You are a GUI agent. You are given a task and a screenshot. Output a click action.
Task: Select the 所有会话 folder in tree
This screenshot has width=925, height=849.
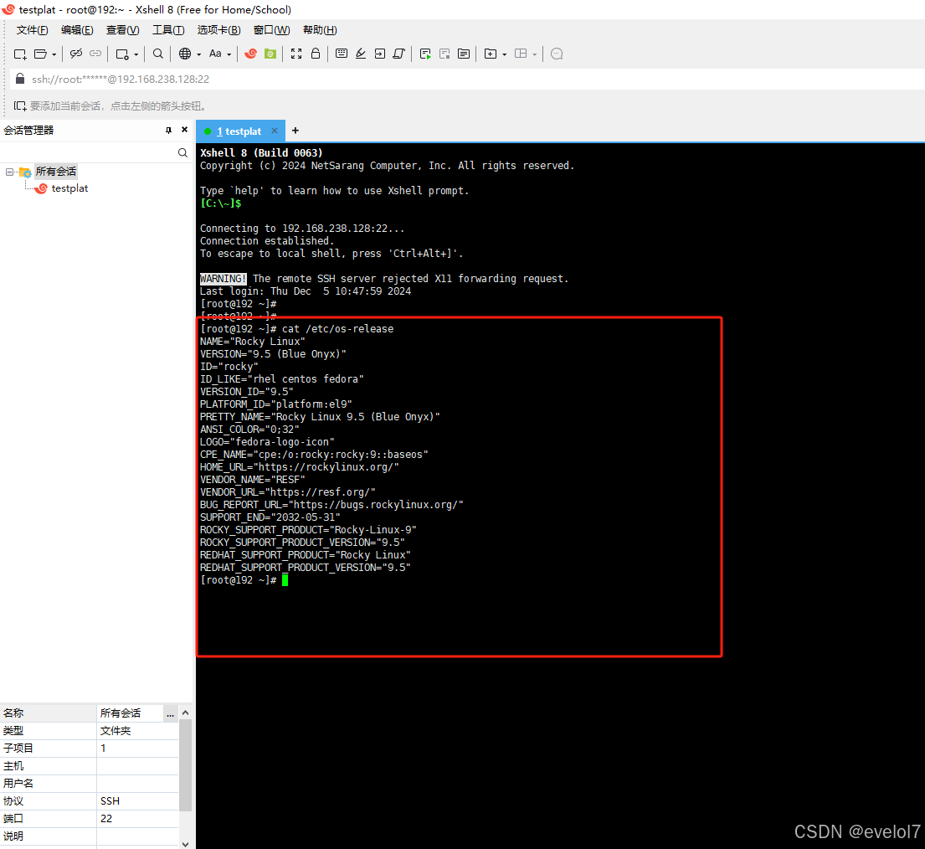click(x=55, y=172)
